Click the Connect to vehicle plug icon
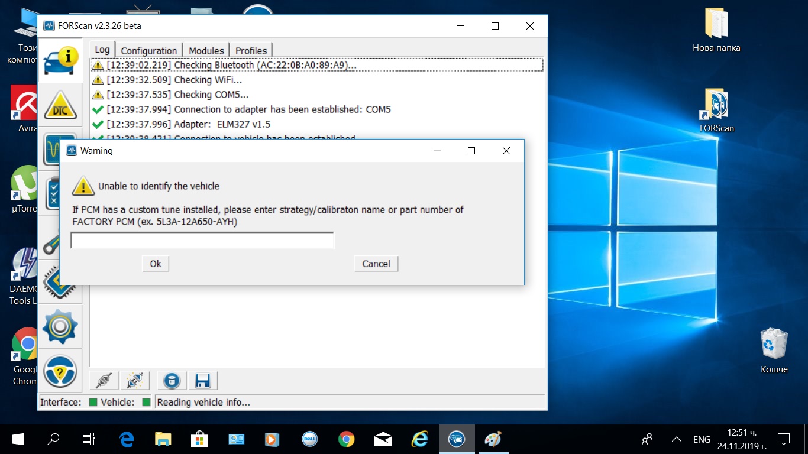The width and height of the screenshot is (808, 454). 104,381
